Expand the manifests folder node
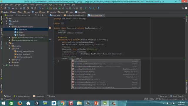Viewport: 188px width, 106px height. tap(7, 21)
